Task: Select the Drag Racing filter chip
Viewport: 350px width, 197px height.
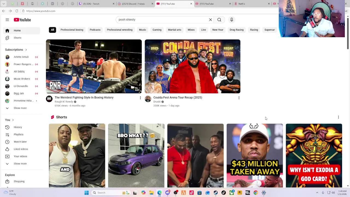Action: (x=237, y=30)
